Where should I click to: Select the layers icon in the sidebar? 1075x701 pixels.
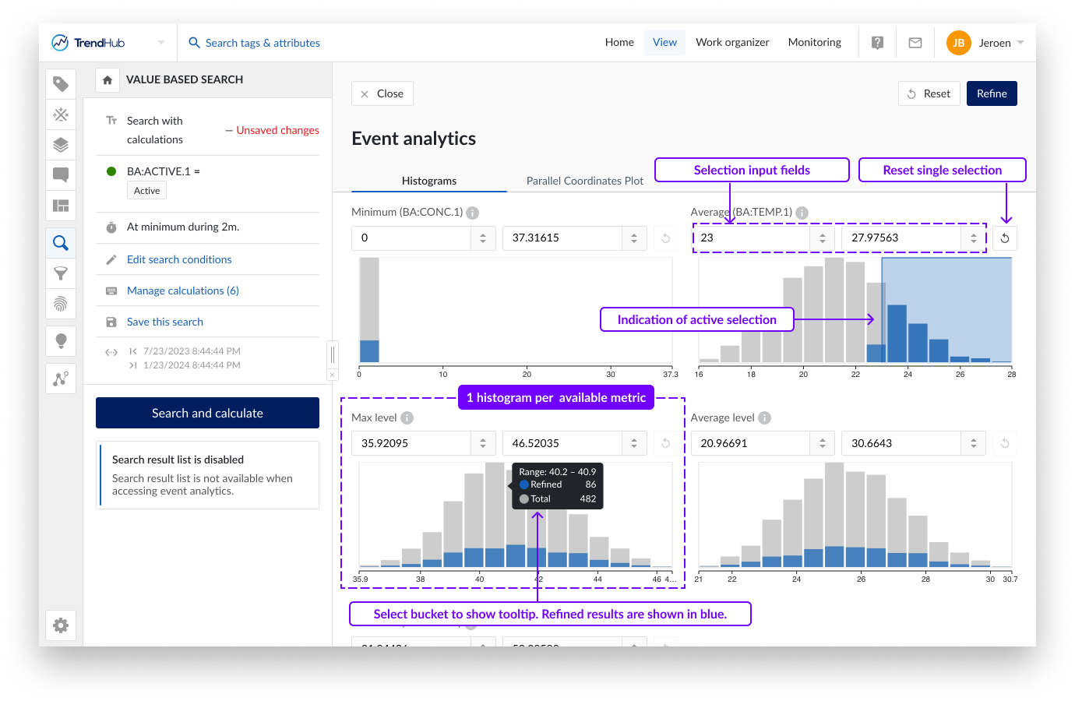(x=61, y=145)
